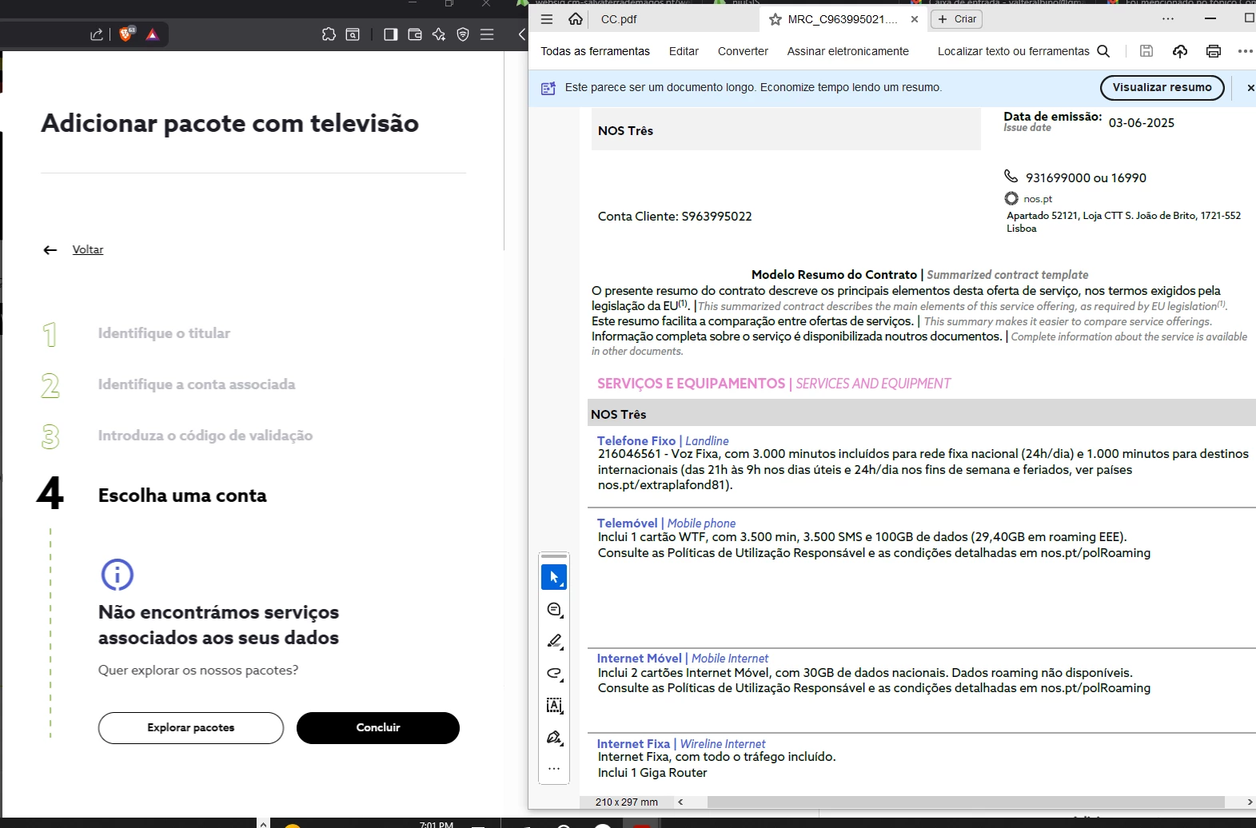Select the sign fountain pen tool

[554, 737]
